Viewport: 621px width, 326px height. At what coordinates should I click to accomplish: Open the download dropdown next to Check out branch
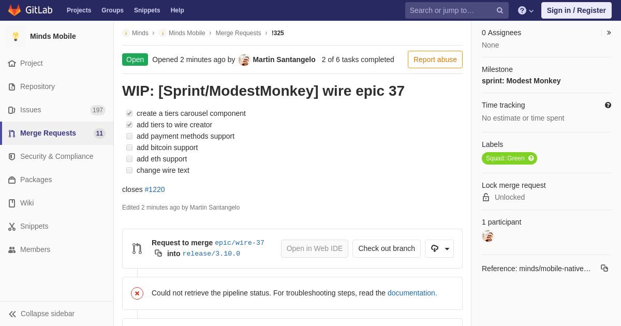pos(439,248)
